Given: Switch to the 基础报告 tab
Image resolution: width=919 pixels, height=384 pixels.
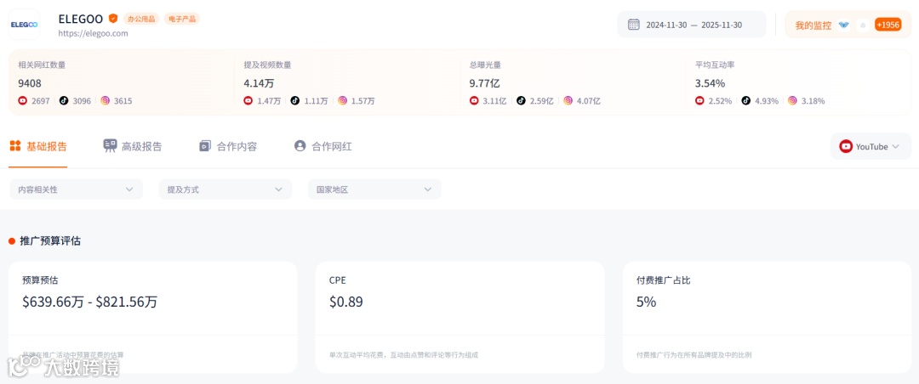Looking at the screenshot, I should [38, 146].
